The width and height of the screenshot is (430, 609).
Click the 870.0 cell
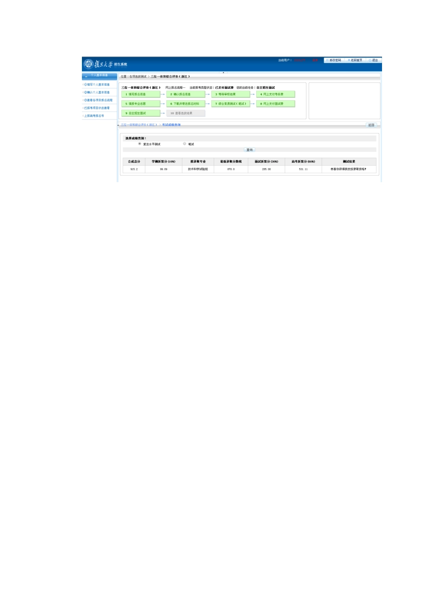coord(231,169)
